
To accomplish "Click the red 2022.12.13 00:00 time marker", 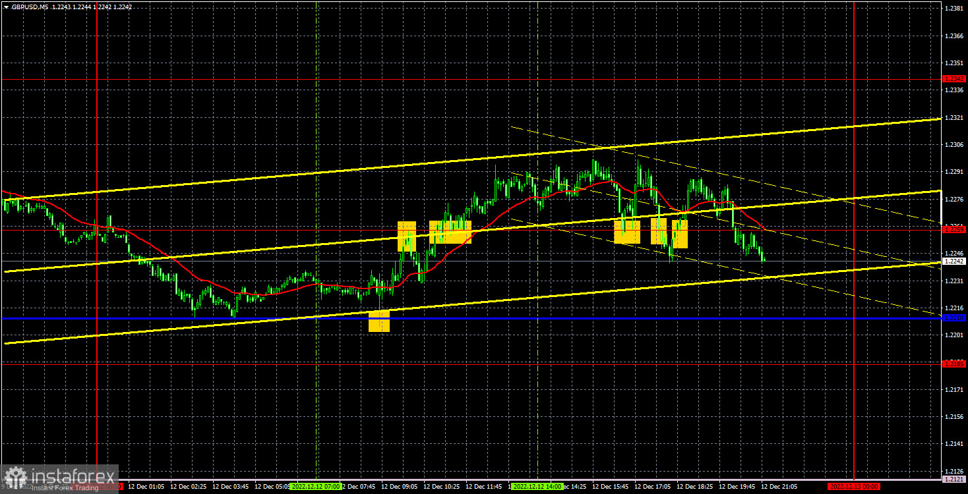I will coord(854,486).
